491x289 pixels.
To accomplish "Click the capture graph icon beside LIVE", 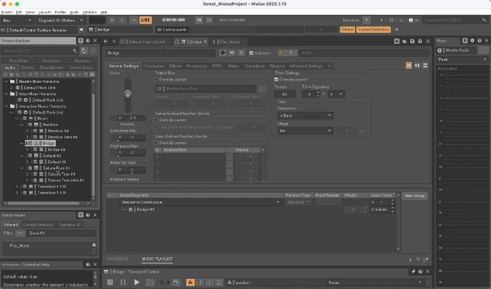I will (134, 20).
